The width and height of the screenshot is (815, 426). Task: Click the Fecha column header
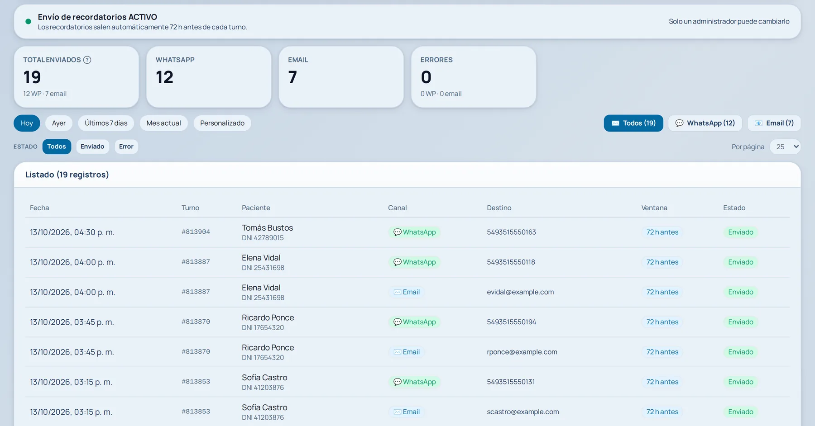point(39,208)
